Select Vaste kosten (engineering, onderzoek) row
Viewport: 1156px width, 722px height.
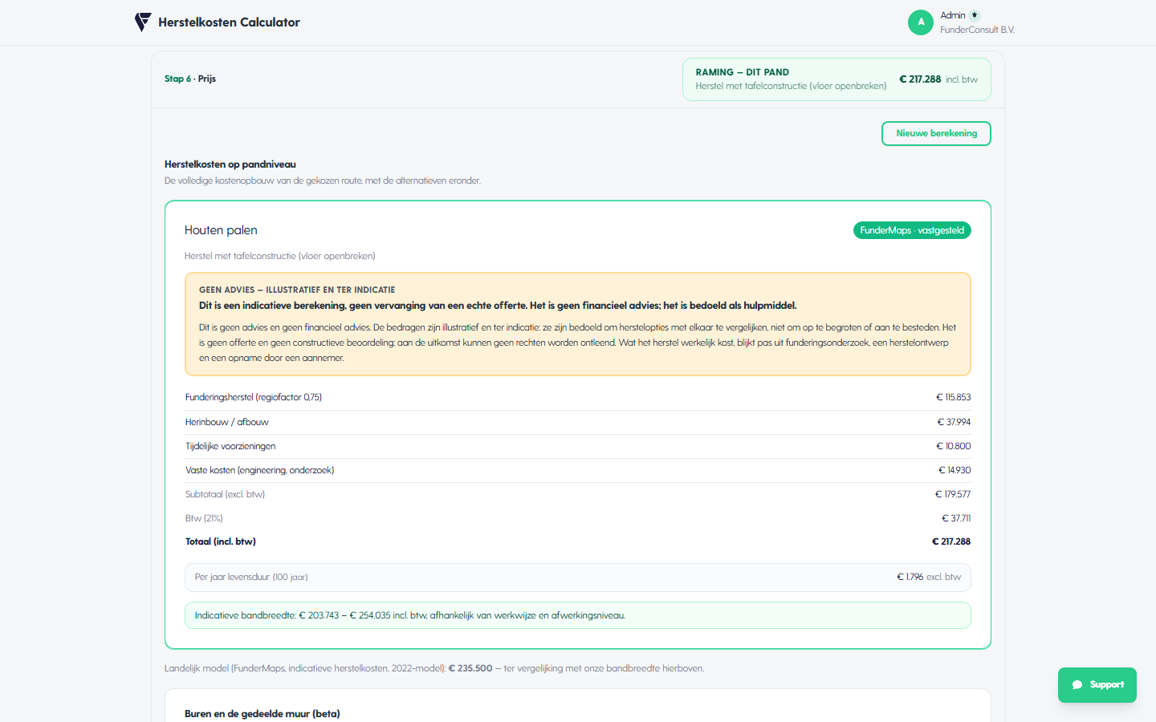coord(578,470)
